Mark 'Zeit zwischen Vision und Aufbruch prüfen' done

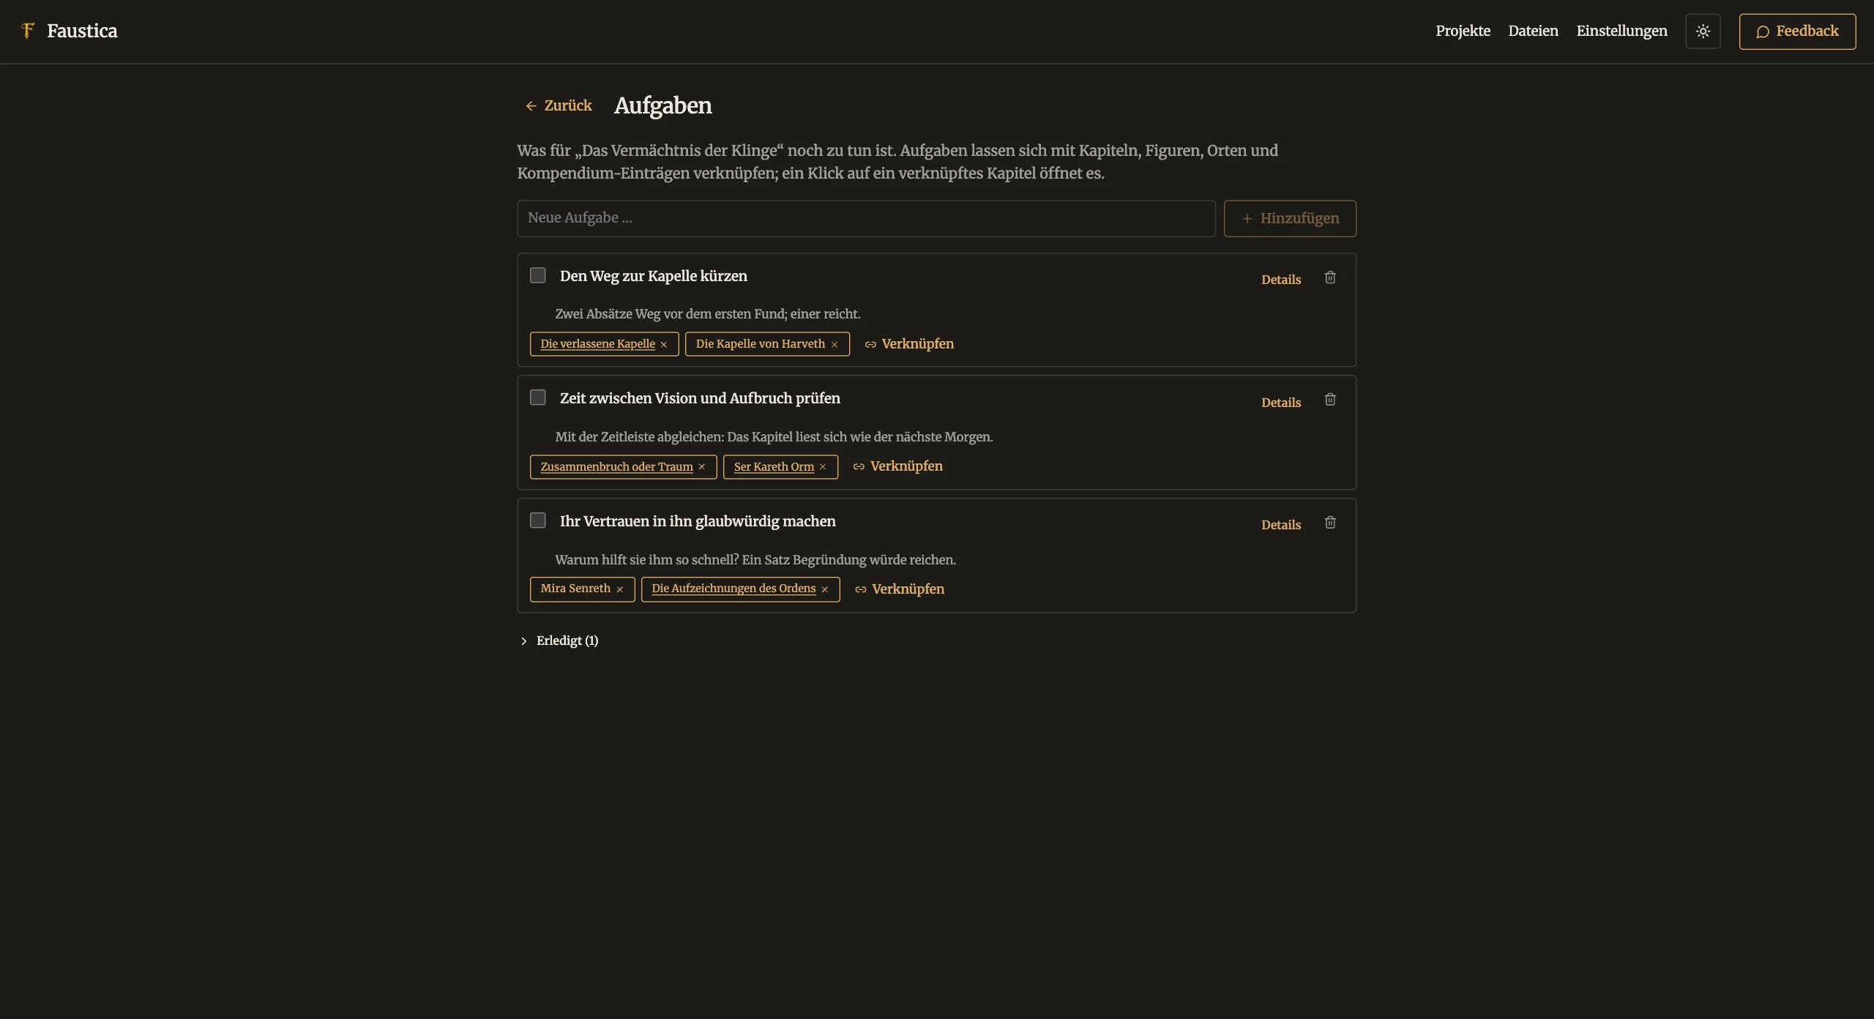coord(538,397)
